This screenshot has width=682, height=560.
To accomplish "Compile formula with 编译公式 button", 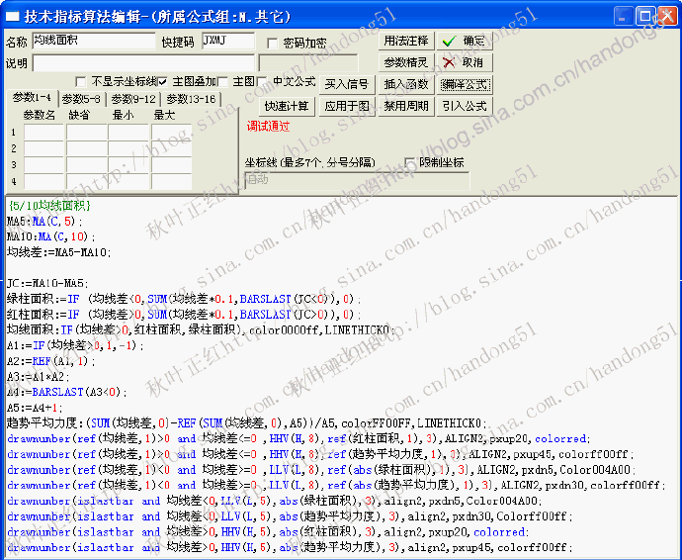I will pyautogui.click(x=465, y=84).
